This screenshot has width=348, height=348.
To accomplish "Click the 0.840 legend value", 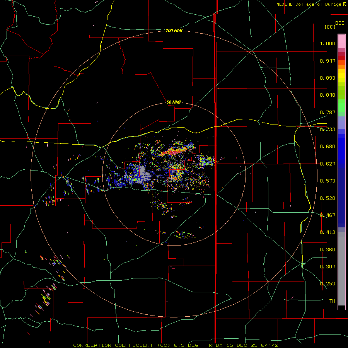I will 328,95.
